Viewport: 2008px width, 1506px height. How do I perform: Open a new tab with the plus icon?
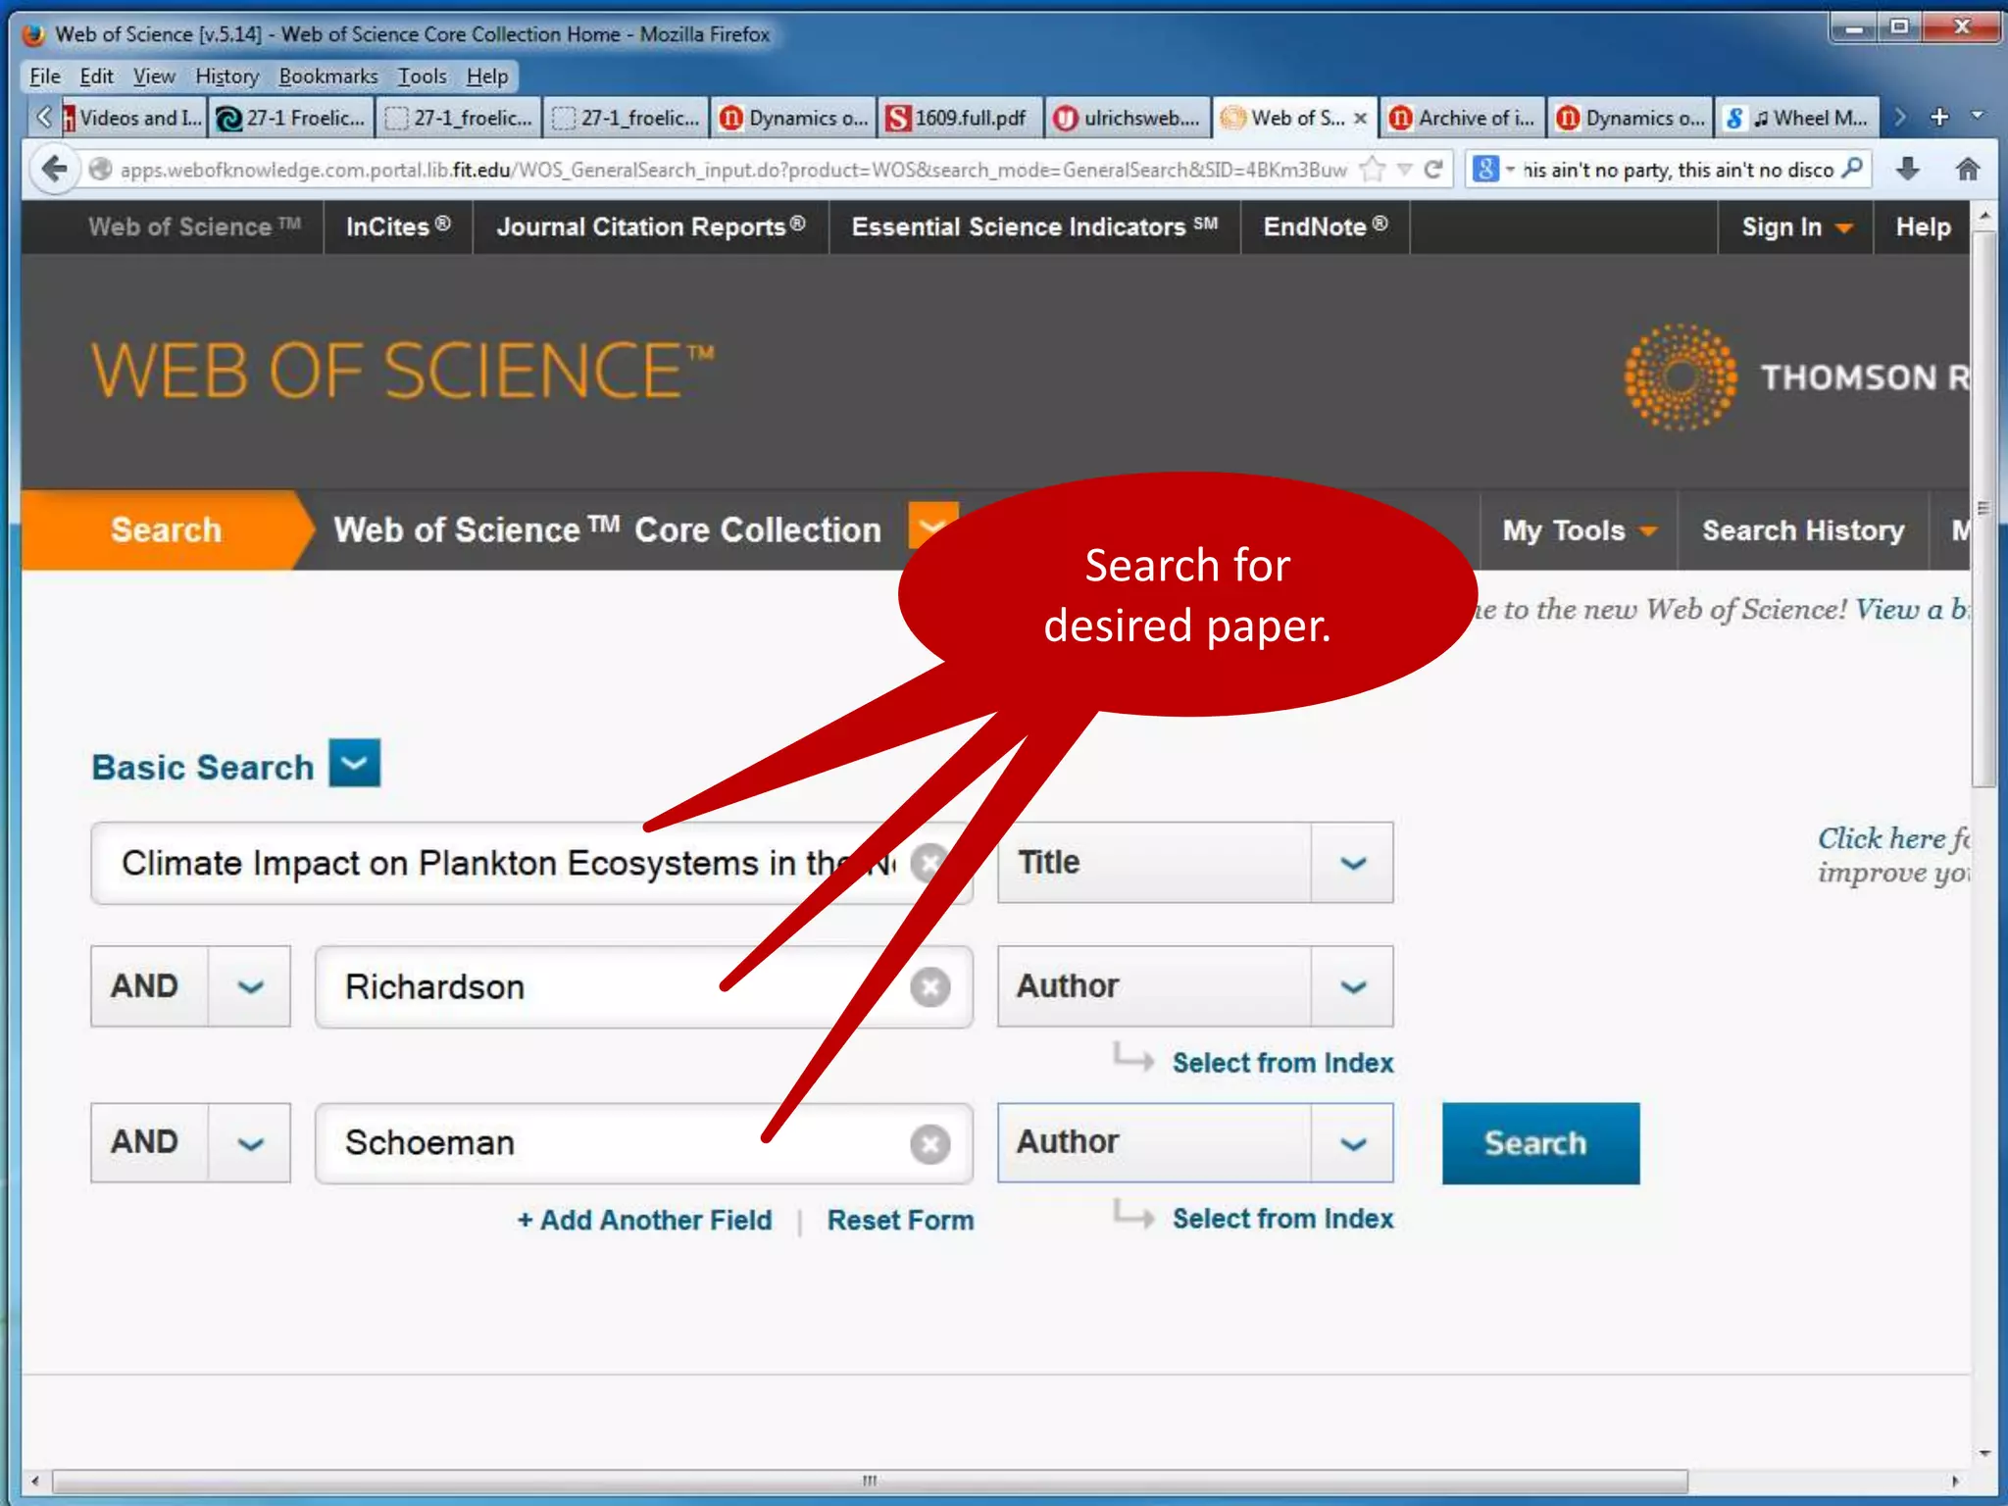pos(1939,117)
